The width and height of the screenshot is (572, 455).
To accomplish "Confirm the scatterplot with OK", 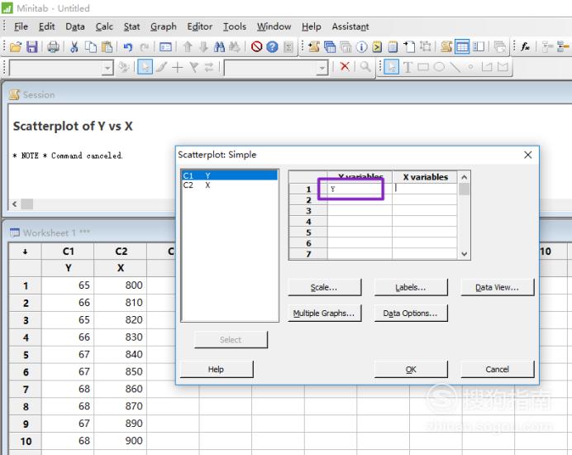I will click(x=411, y=369).
